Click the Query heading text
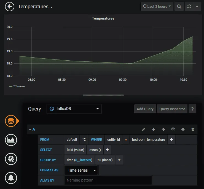Viewport: 204px width, 189px height. [x=34, y=109]
